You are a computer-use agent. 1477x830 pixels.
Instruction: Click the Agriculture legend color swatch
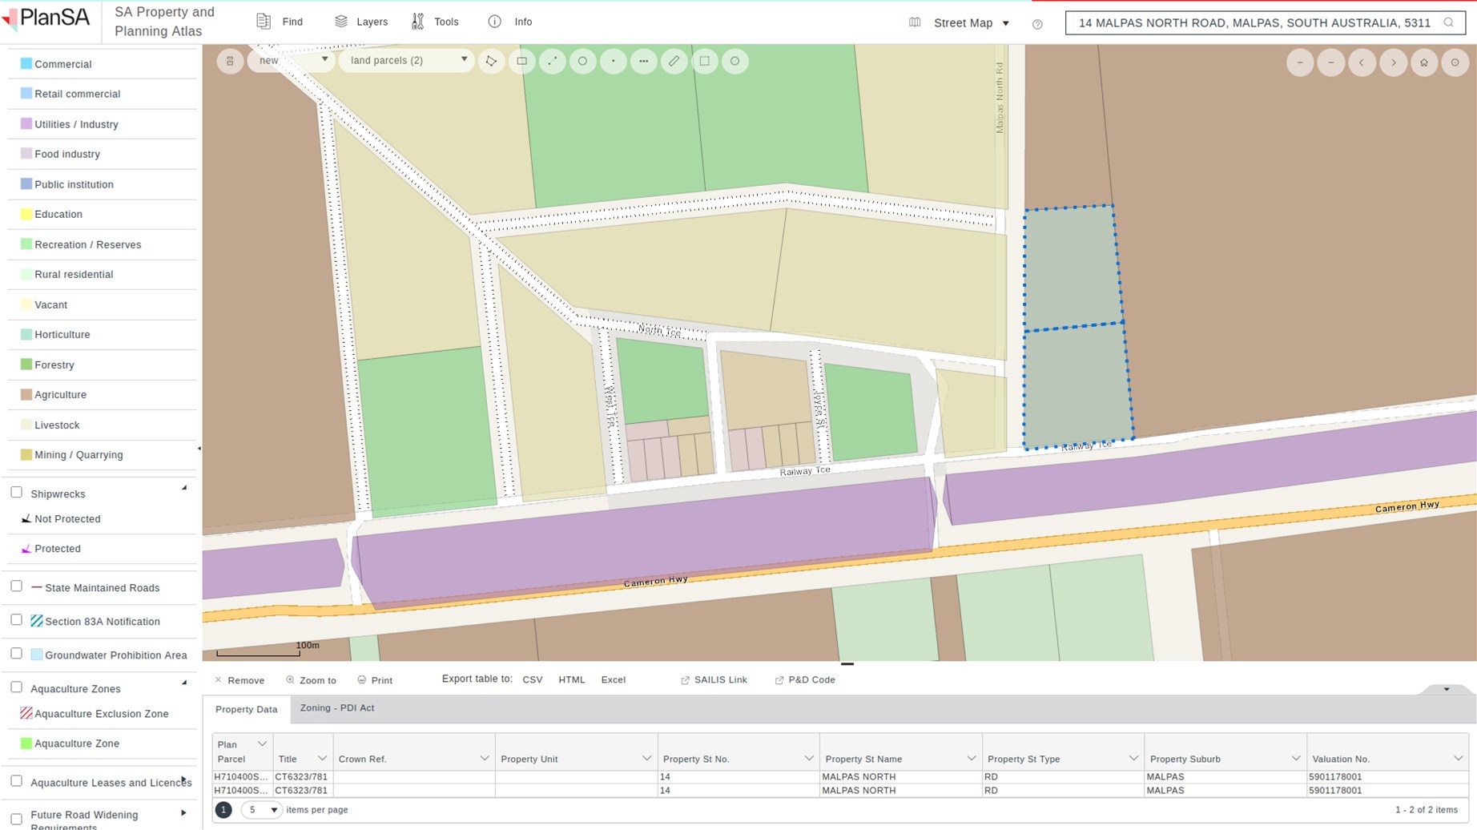[x=26, y=394]
